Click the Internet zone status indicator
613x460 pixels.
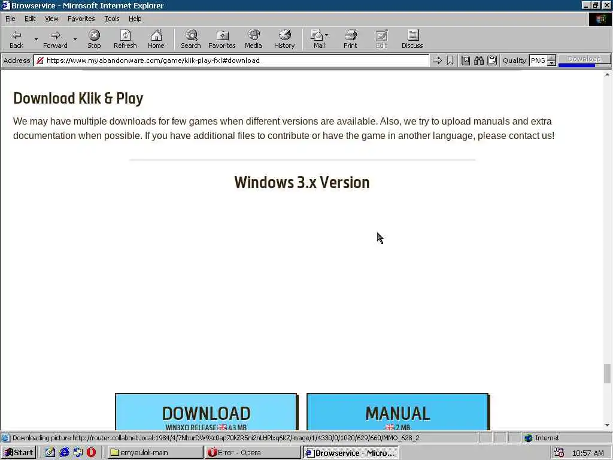click(x=541, y=438)
